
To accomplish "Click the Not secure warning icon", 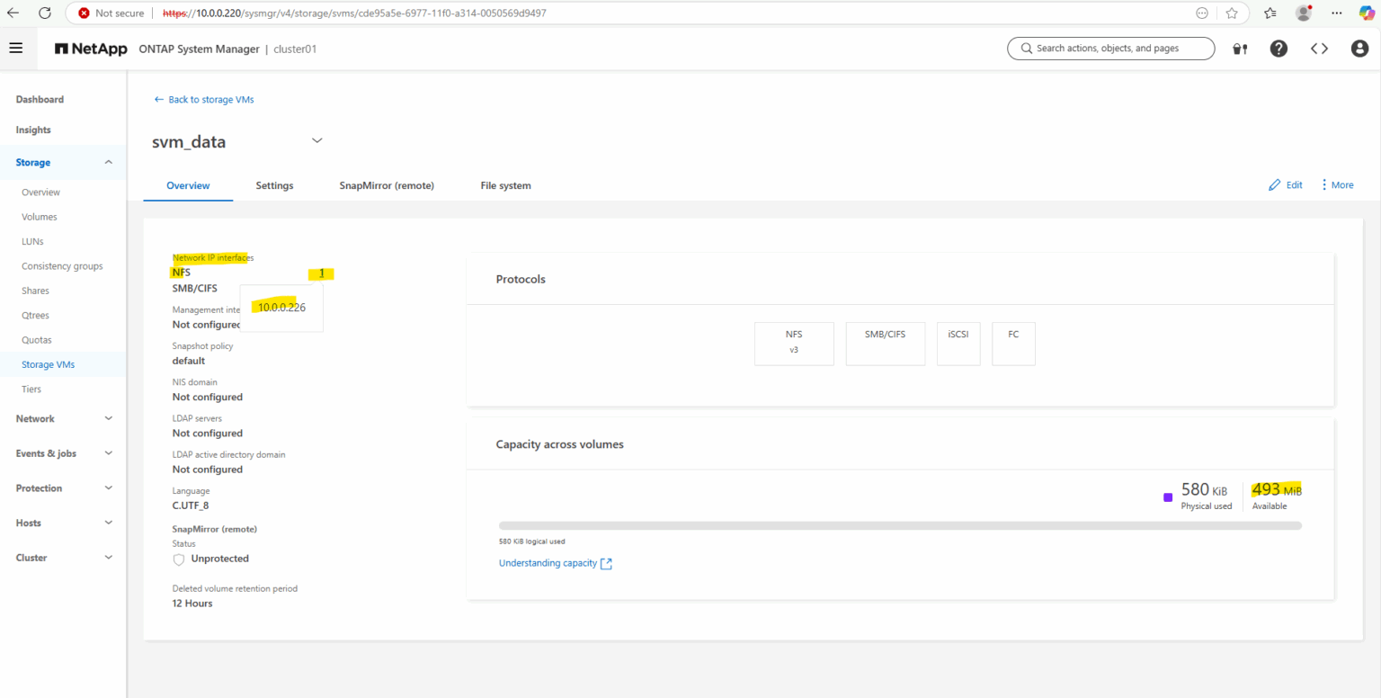I will 84,13.
